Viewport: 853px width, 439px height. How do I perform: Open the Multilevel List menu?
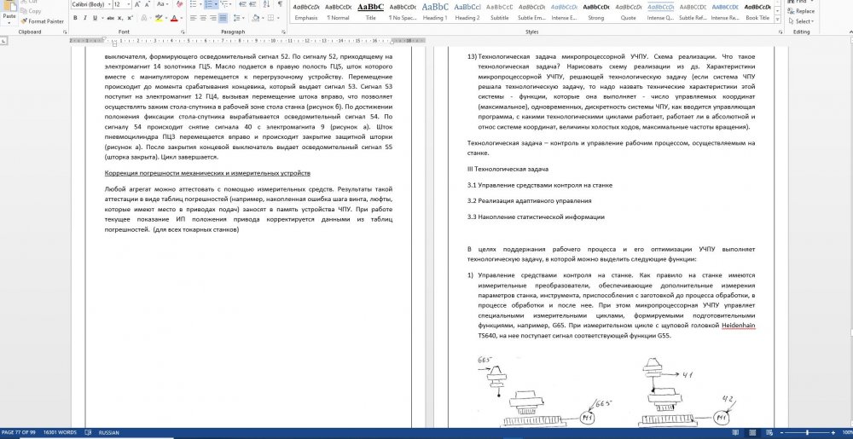pos(226,4)
